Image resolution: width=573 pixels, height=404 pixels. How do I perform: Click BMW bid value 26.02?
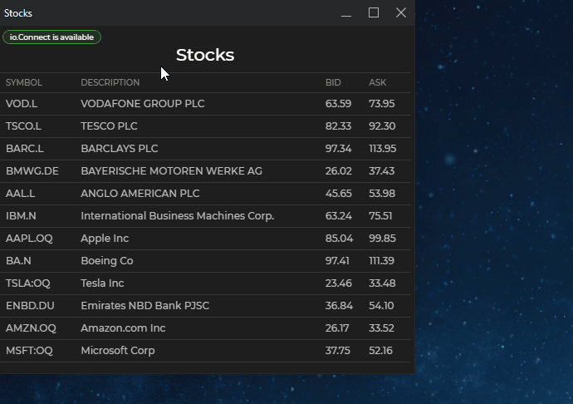[x=339, y=171]
